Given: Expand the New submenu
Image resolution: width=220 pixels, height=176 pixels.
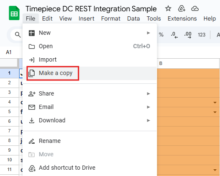Looking at the screenshot, I should 90,33.
